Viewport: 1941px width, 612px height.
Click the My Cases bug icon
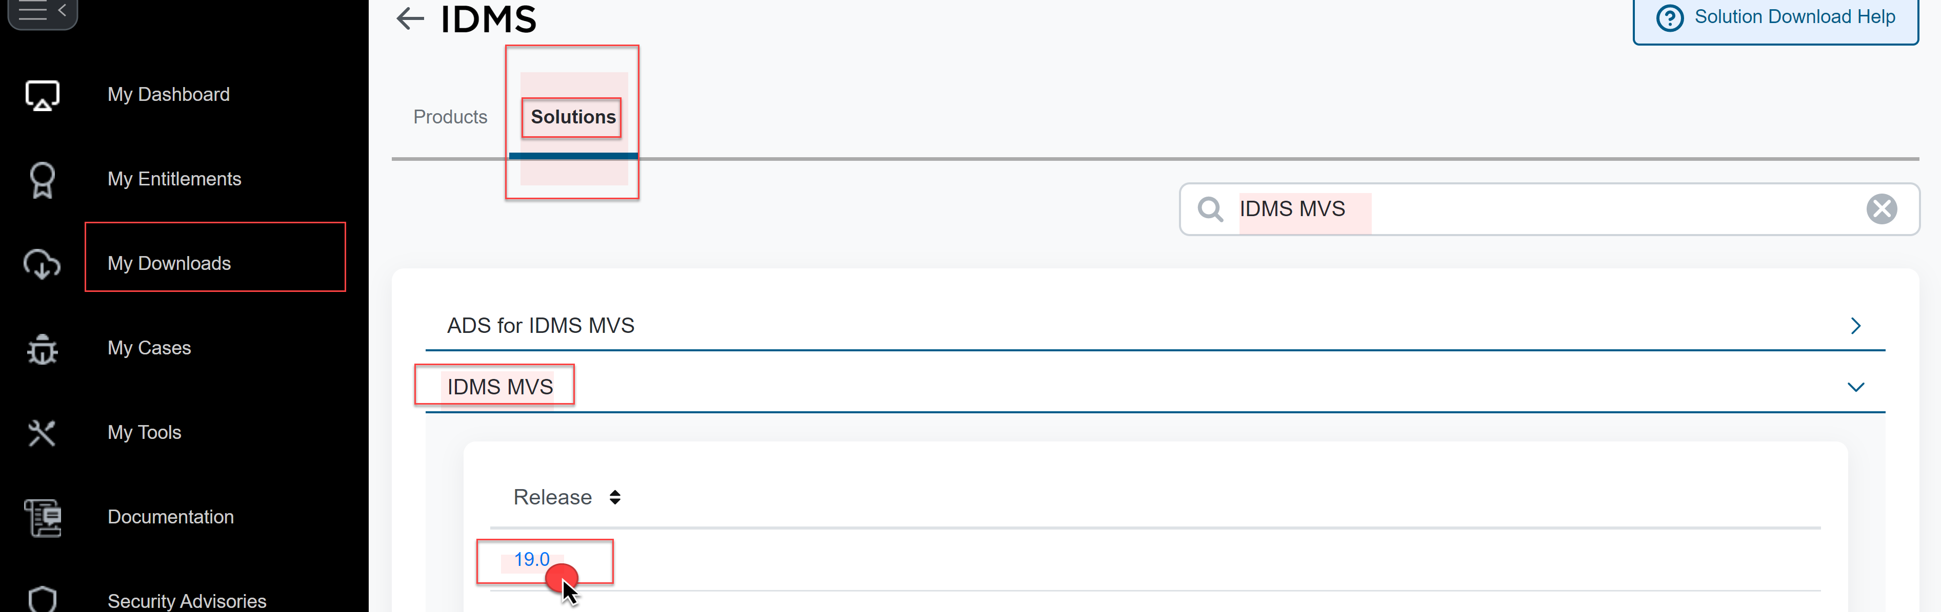[42, 349]
